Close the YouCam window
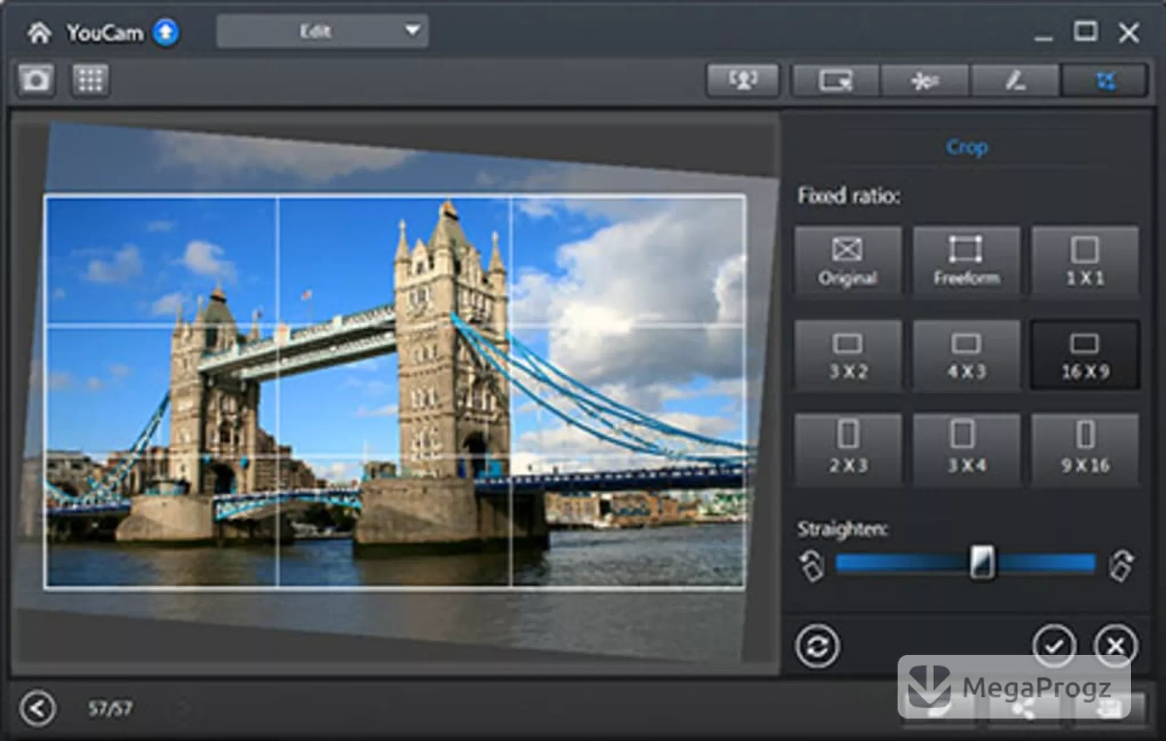This screenshot has width=1166, height=741. click(x=1129, y=32)
